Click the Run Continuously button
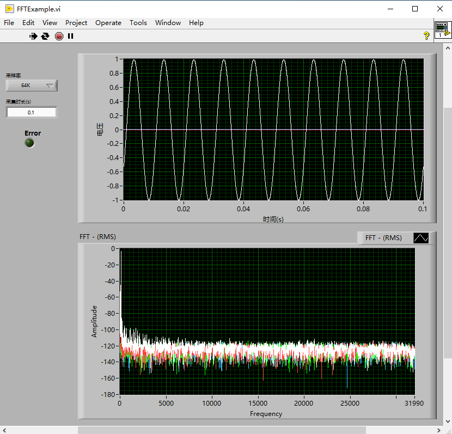 tap(45, 36)
